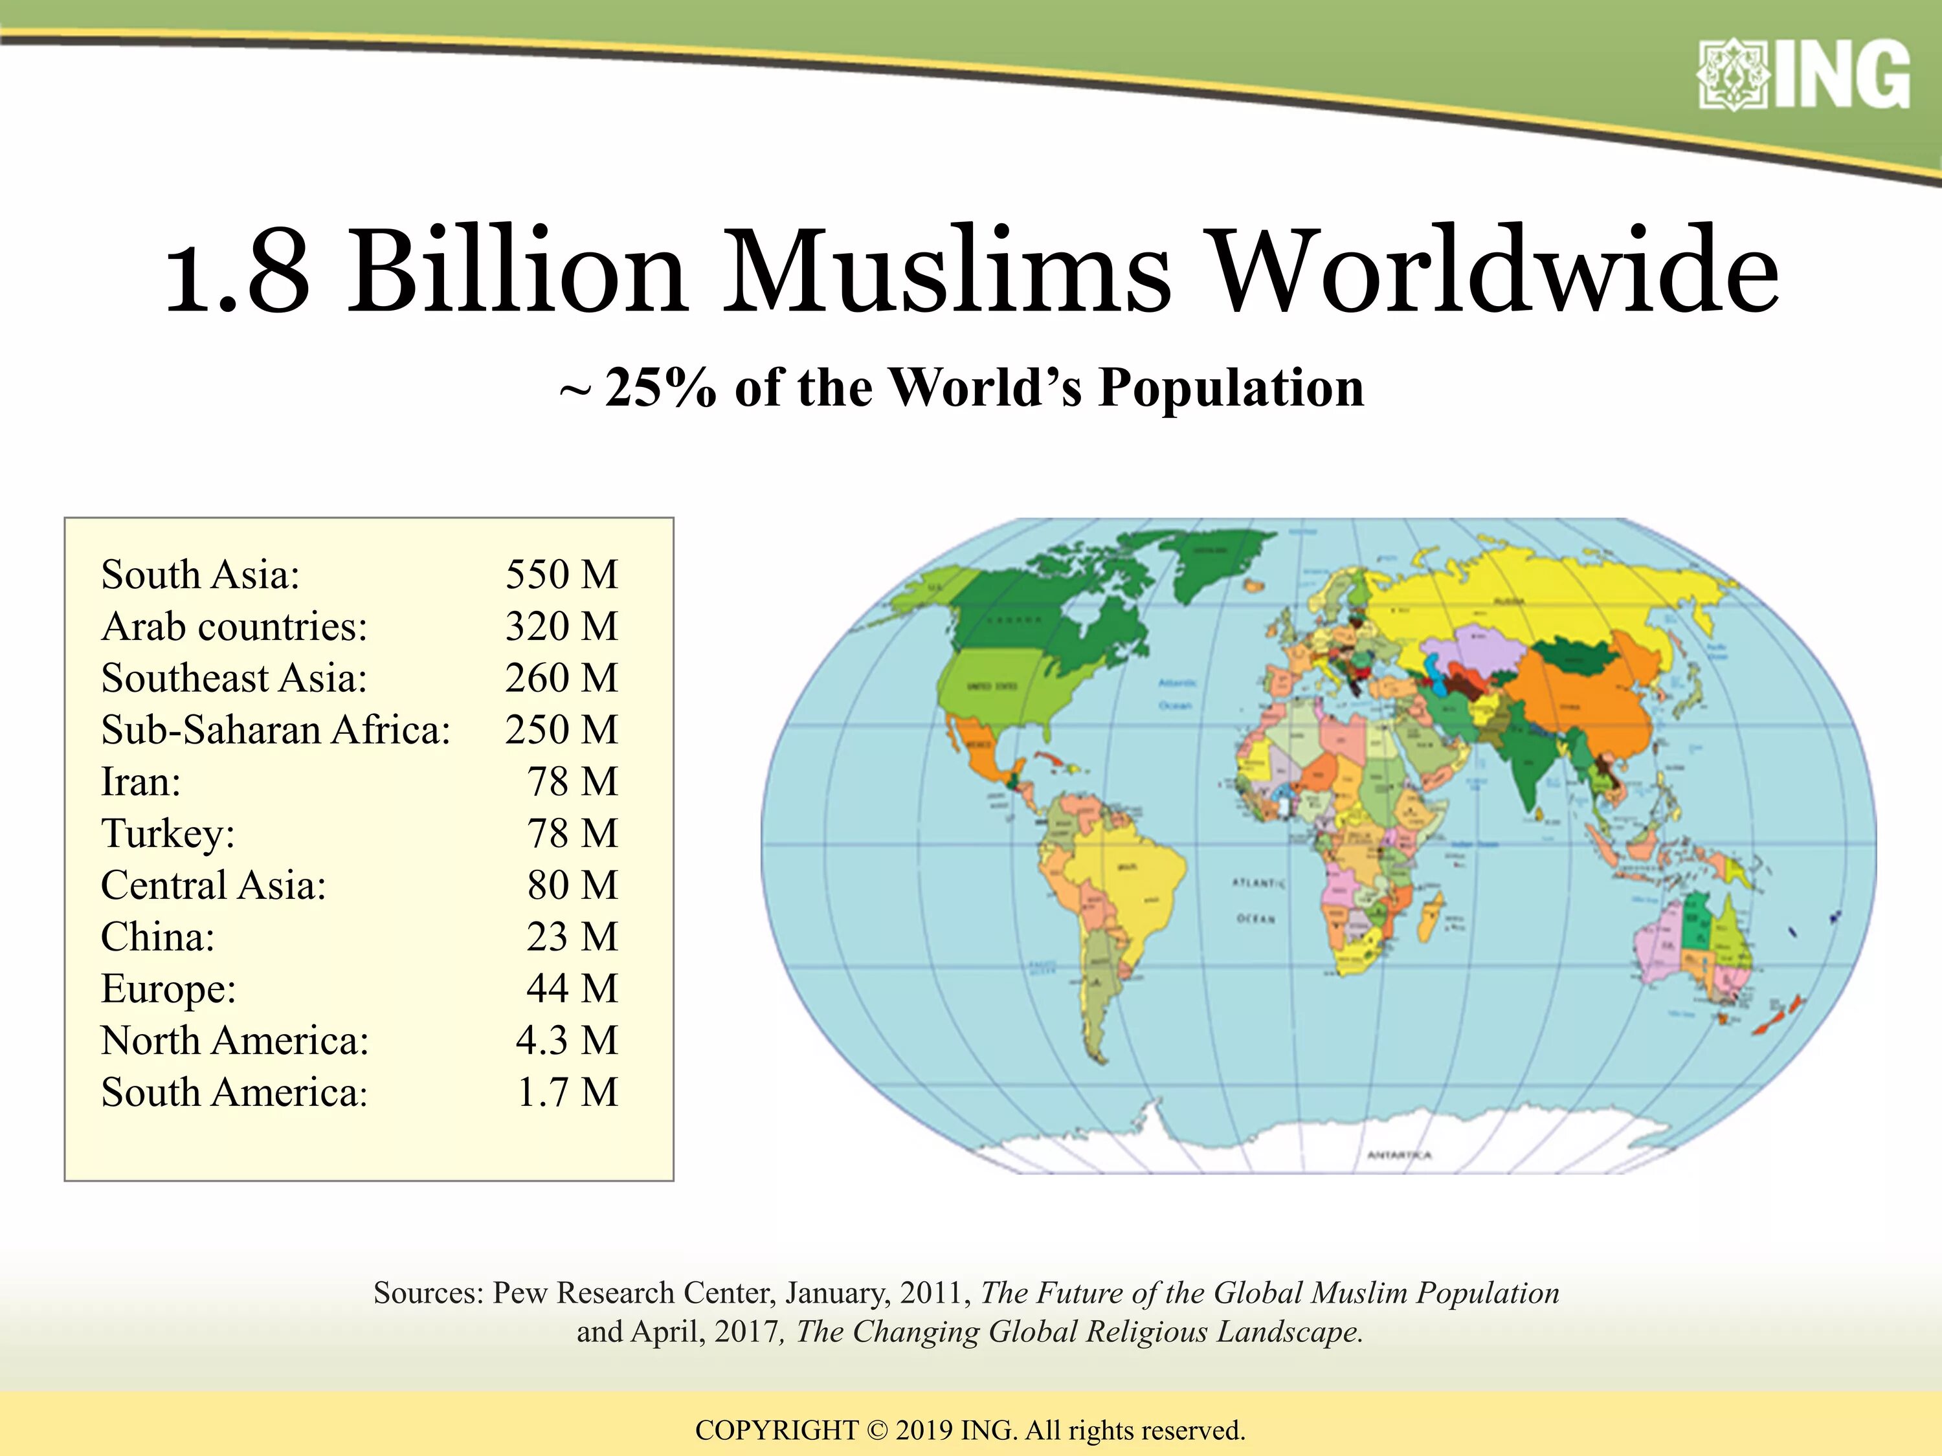Select the 'Turkey:' label

coord(168,833)
